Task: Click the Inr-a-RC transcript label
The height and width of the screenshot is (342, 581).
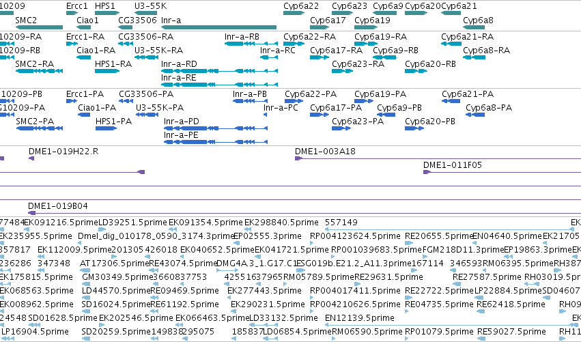Action: [x=278, y=51]
